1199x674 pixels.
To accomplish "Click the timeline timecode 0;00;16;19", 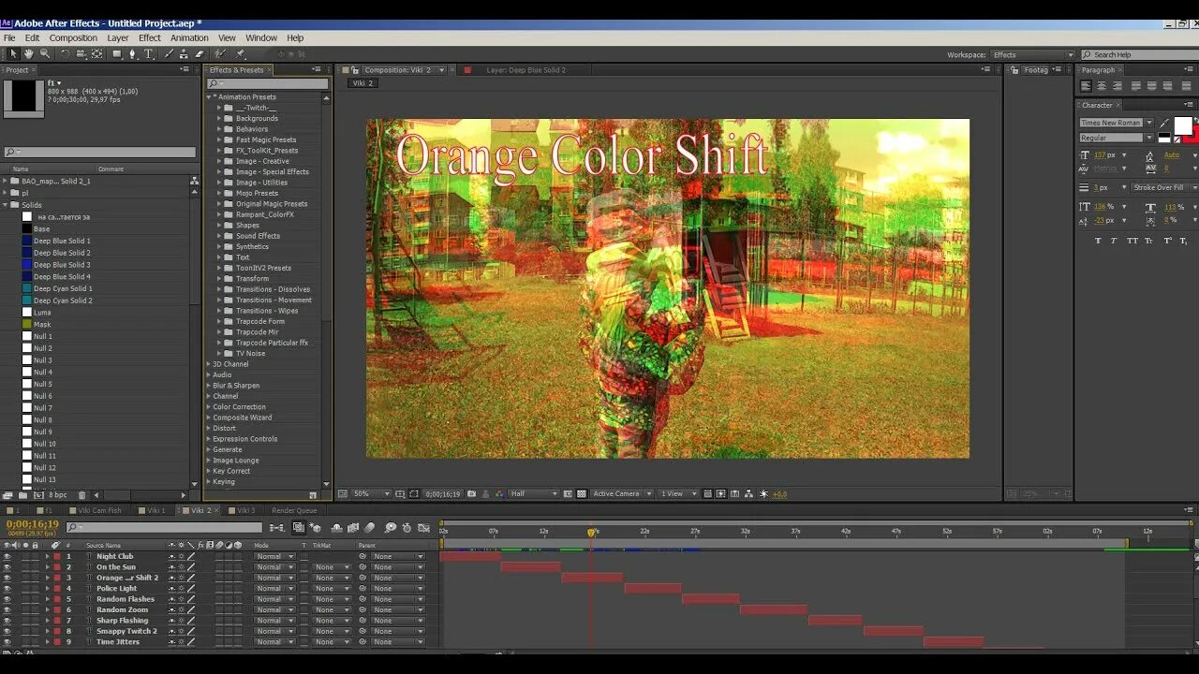I will [33, 524].
